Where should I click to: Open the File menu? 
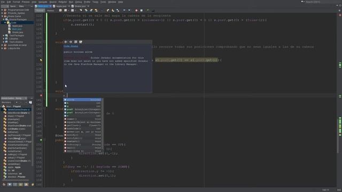[x=3, y=2]
